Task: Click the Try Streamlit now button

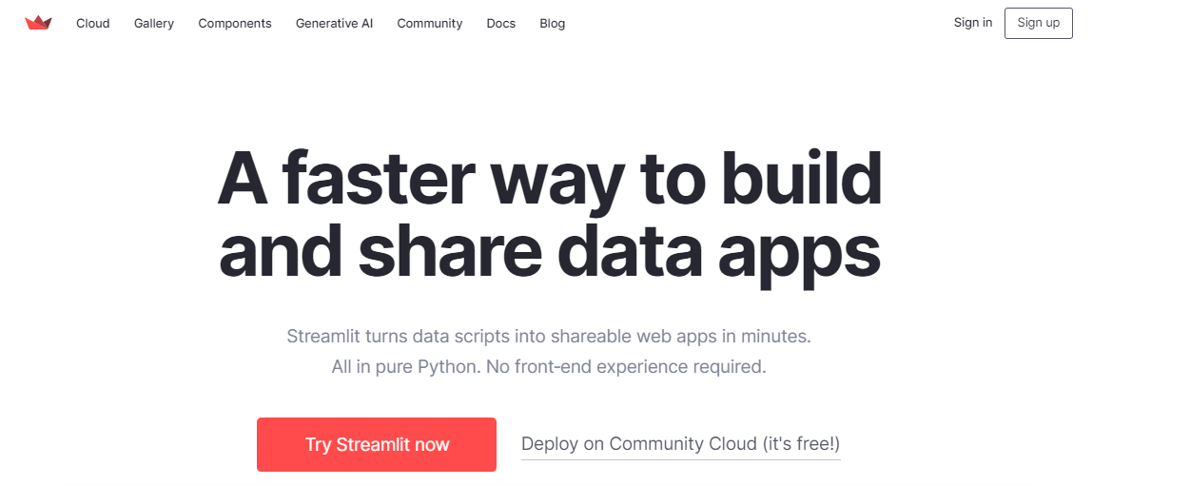Action: tap(377, 444)
